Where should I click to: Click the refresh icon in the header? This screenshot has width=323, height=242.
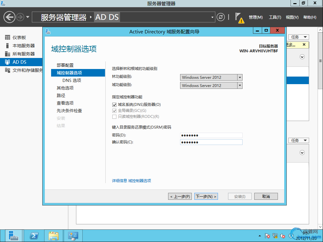pos(220,17)
